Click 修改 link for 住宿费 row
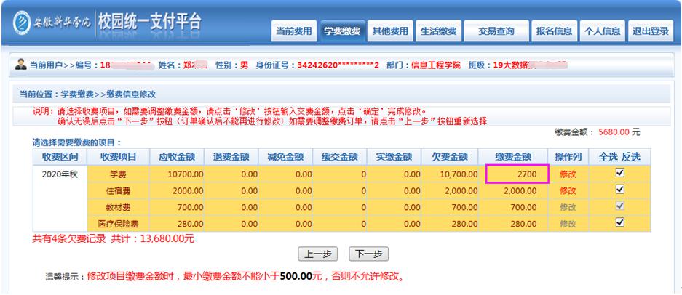682x295 pixels. point(568,190)
